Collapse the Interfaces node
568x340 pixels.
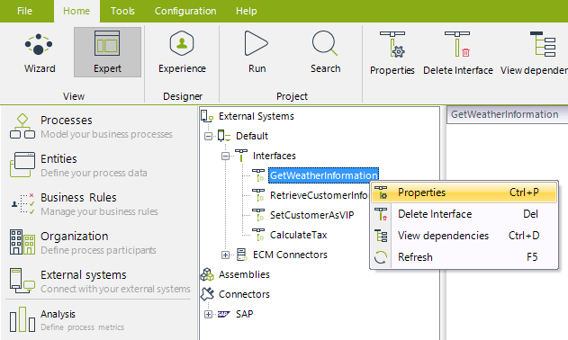225,157
